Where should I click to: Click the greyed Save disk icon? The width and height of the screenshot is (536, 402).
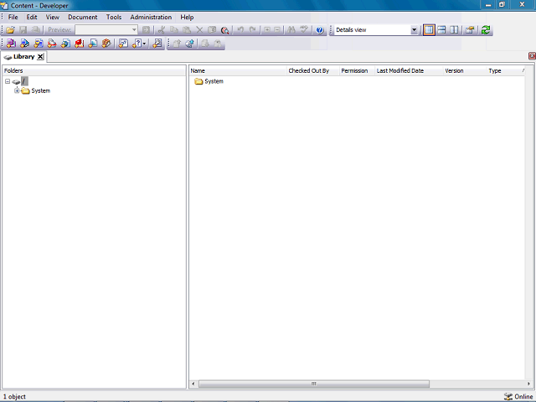(x=23, y=30)
